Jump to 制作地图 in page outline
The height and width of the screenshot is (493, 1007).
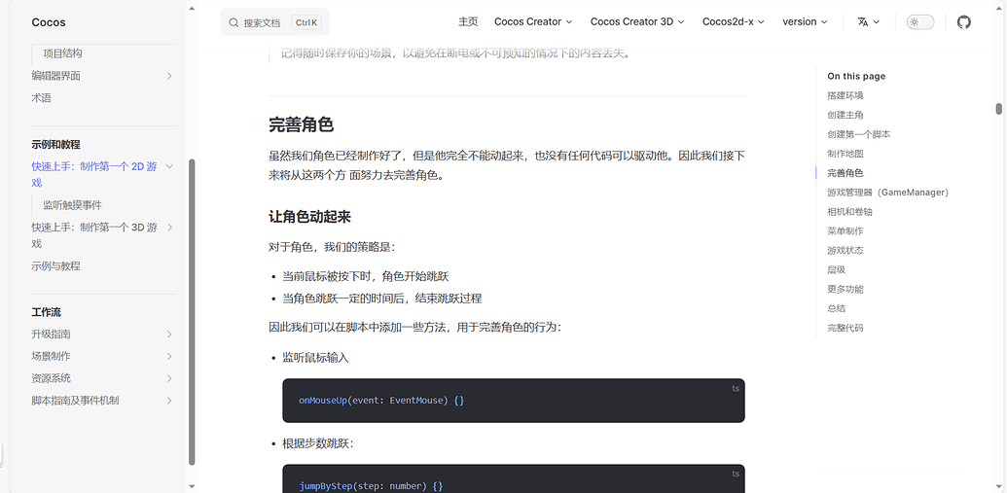(x=845, y=154)
